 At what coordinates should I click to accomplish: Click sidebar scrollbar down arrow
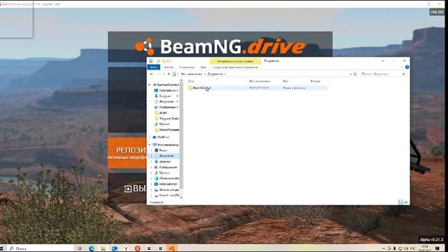[181, 197]
